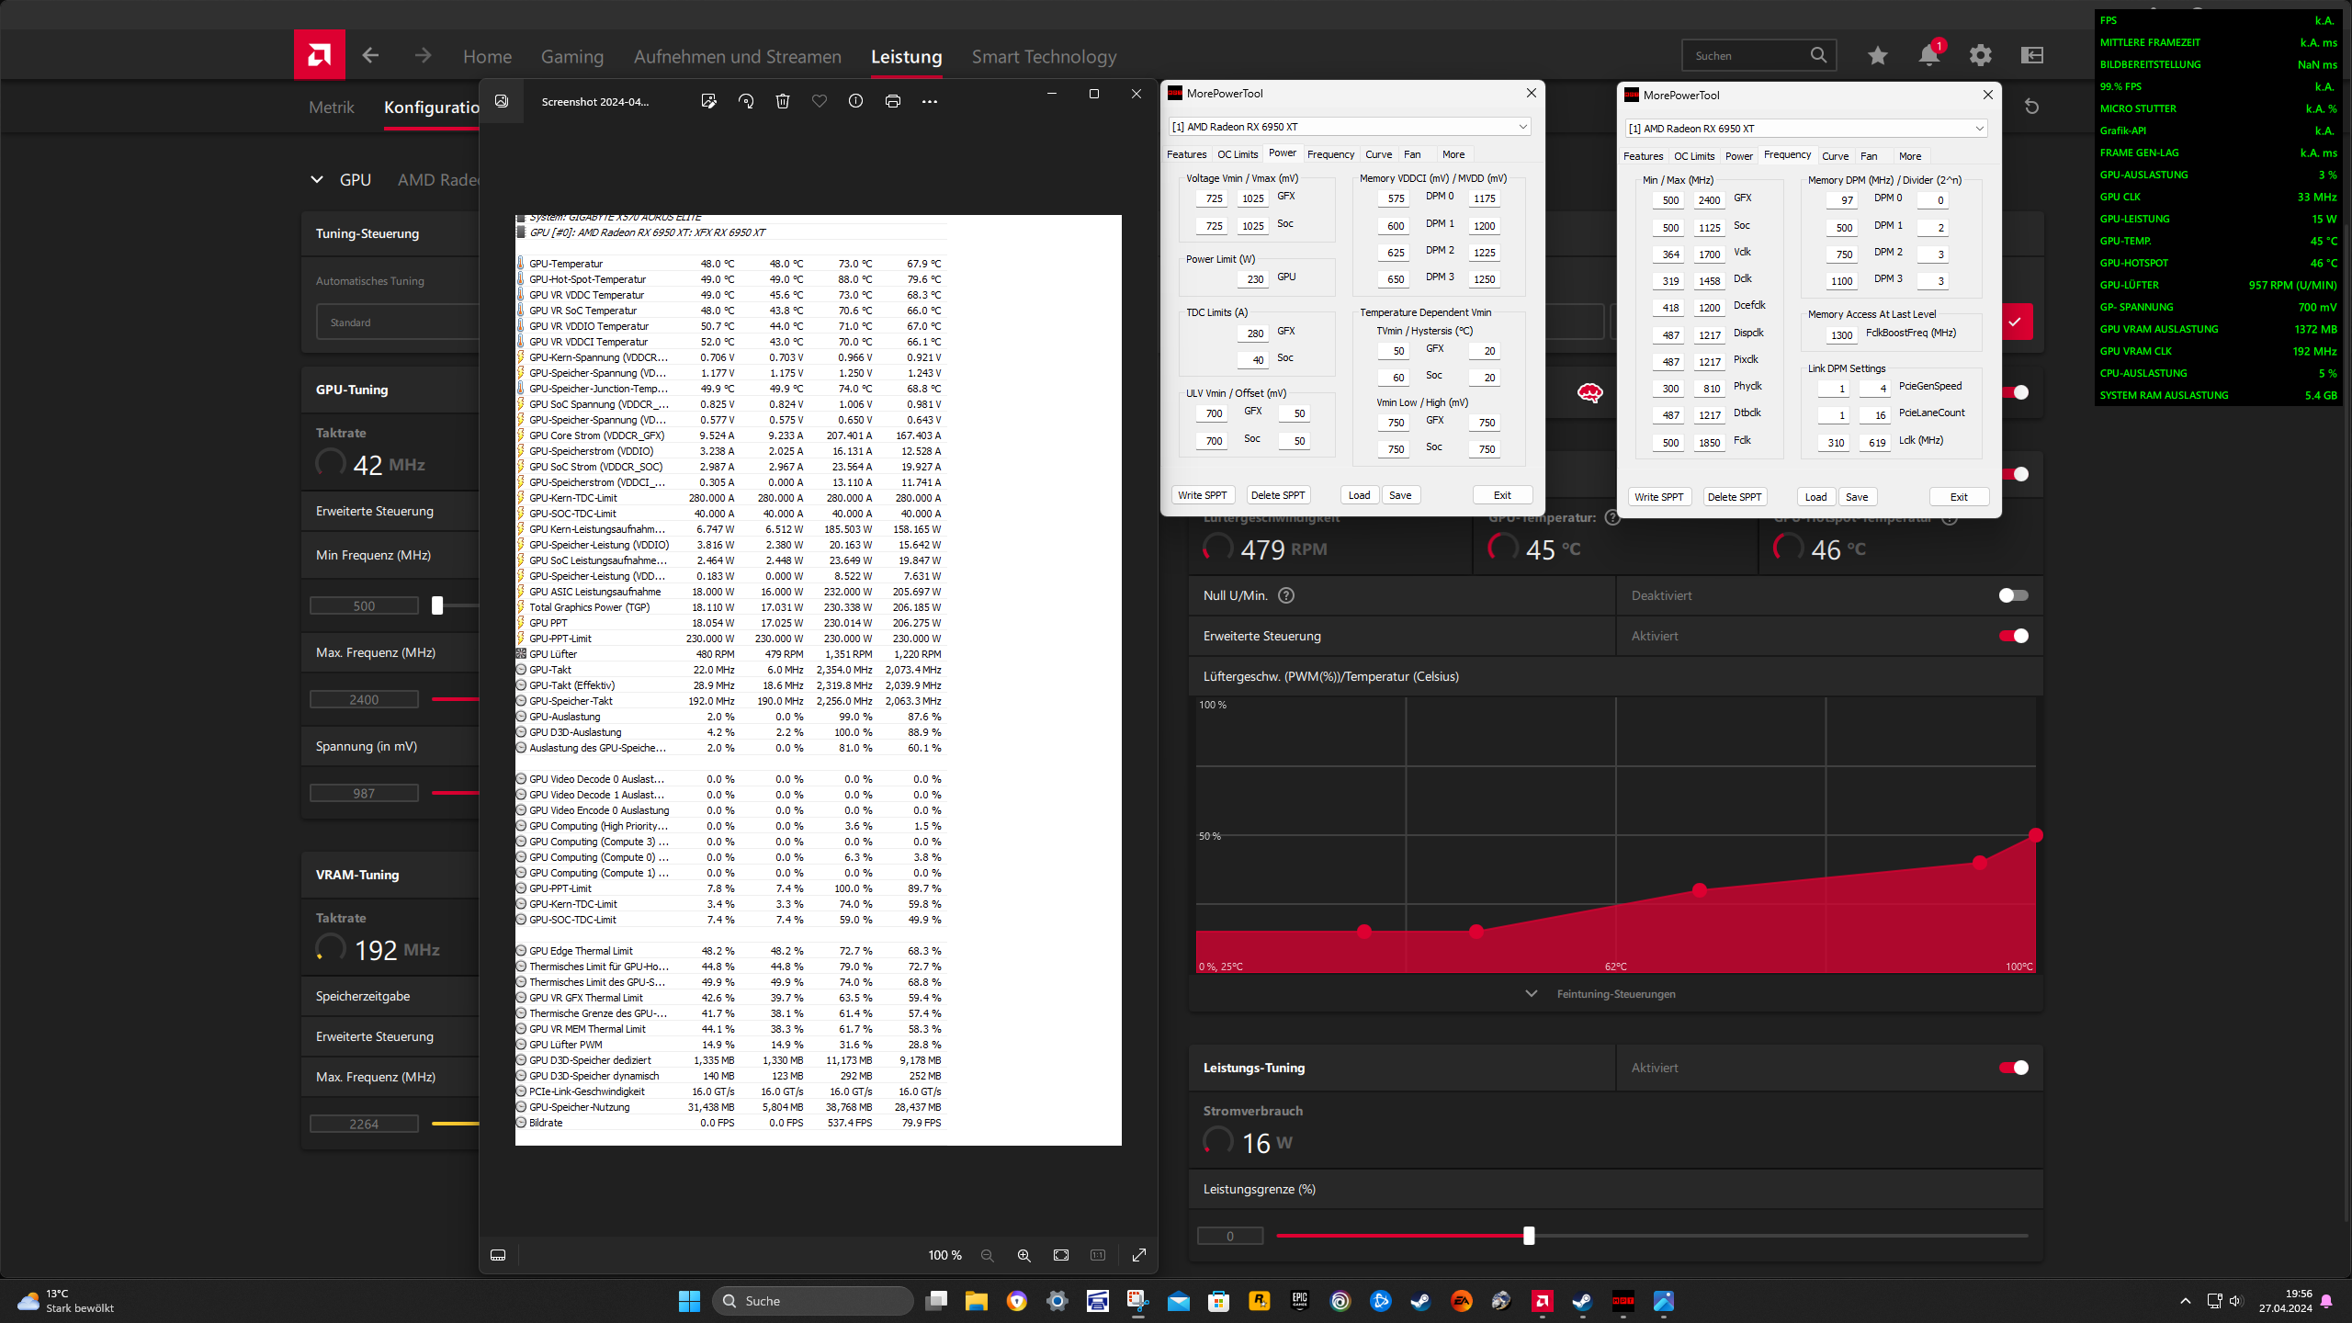Image resolution: width=2352 pixels, height=1323 pixels.
Task: Zoom in on the photo viewer
Action: point(1023,1255)
